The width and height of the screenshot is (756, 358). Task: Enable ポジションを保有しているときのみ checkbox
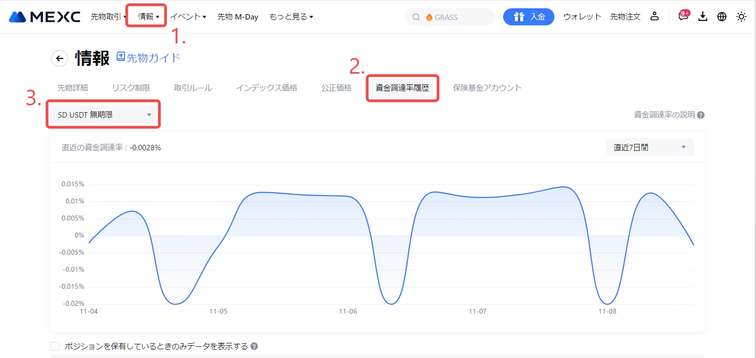(55, 346)
